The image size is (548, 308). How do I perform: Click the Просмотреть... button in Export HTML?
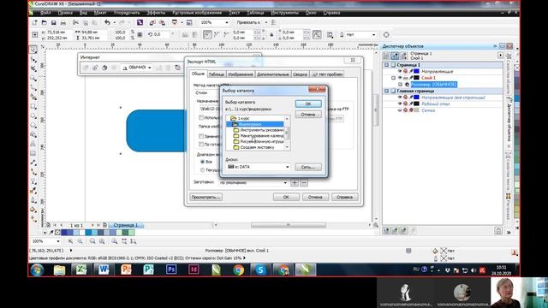click(205, 198)
